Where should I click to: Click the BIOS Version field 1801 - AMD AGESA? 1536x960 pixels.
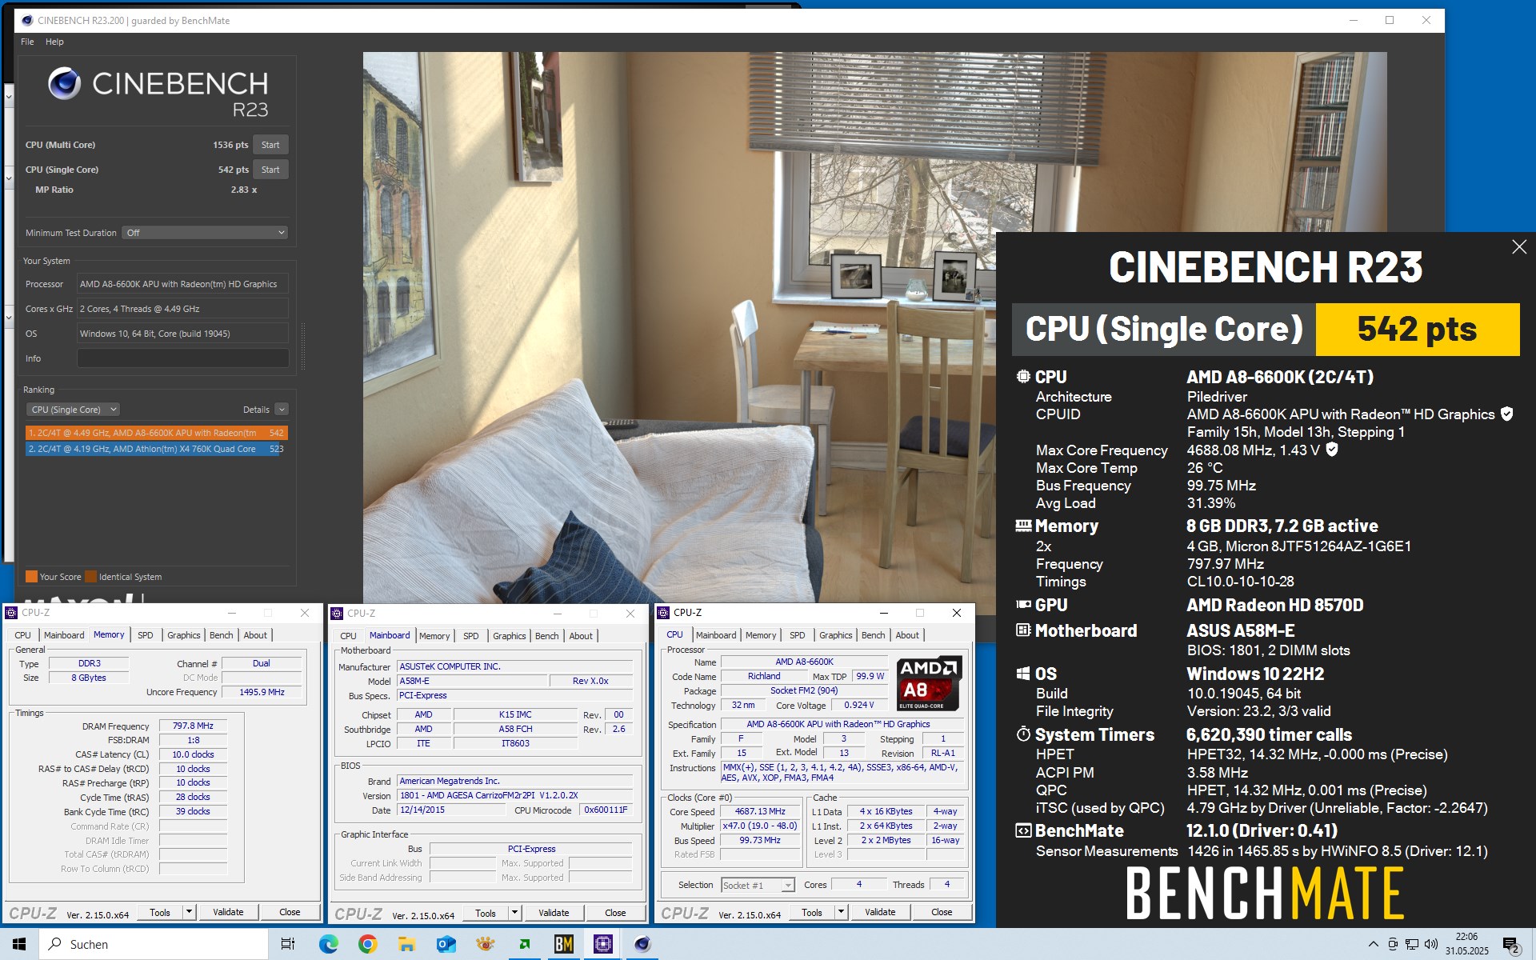click(515, 795)
